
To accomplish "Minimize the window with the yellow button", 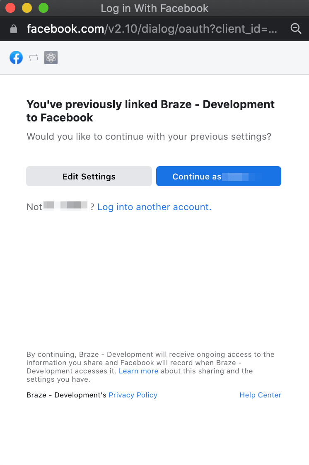I will click(x=27, y=7).
